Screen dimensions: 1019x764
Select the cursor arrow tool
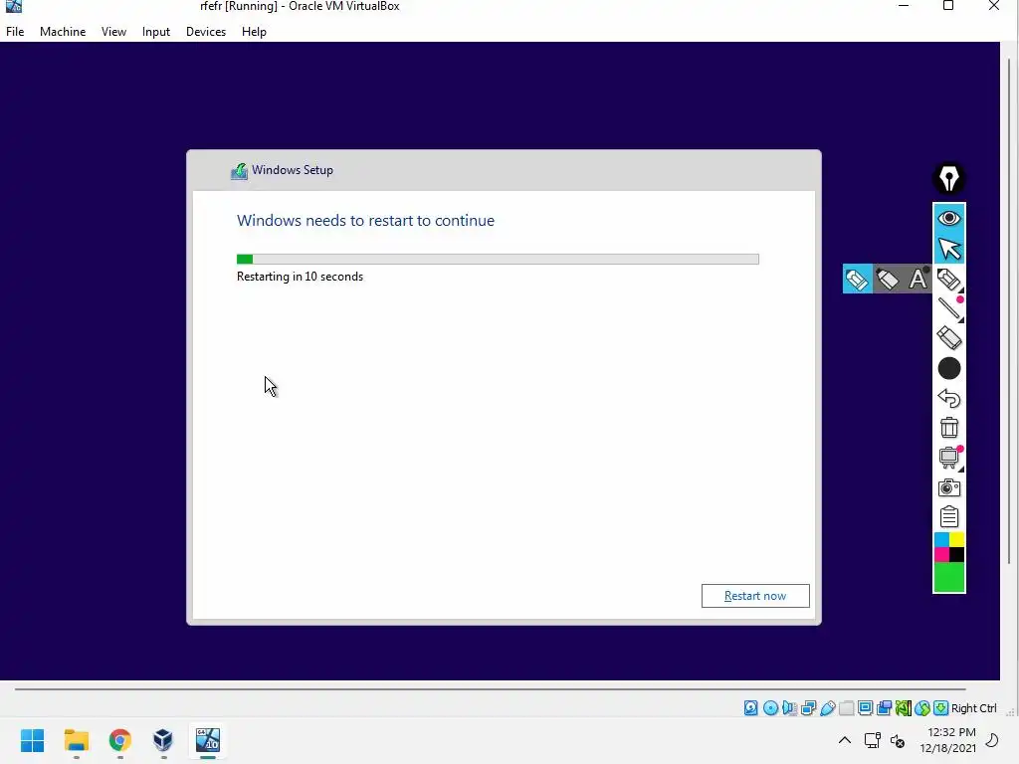(x=948, y=248)
